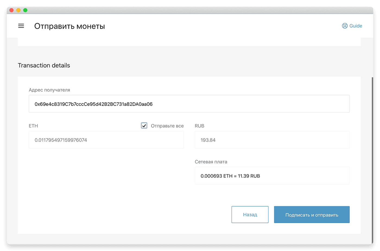Image resolution: width=380 pixels, height=251 pixels.
Task: Select the Сетевая плата fee field
Action: coord(272,176)
